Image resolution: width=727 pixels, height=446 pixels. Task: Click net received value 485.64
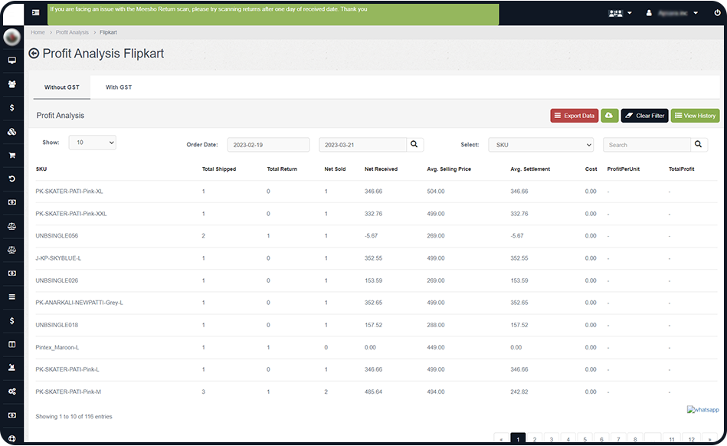click(x=373, y=392)
